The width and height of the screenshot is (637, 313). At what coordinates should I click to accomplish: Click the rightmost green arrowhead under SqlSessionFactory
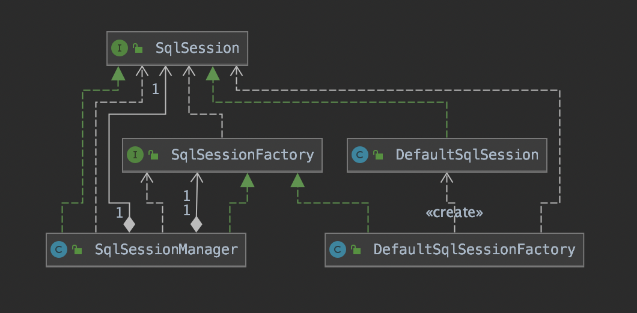tap(298, 180)
